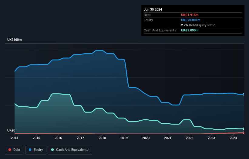Screen dimensions: 249x159
Task: Click the 2020 x-axis label
Action: coord(146,138)
